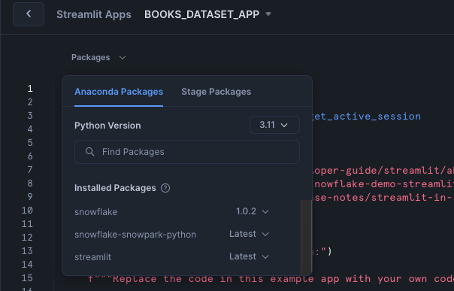Open the streamlit package version dropdown
Screen dimensions: 454x291
point(249,256)
